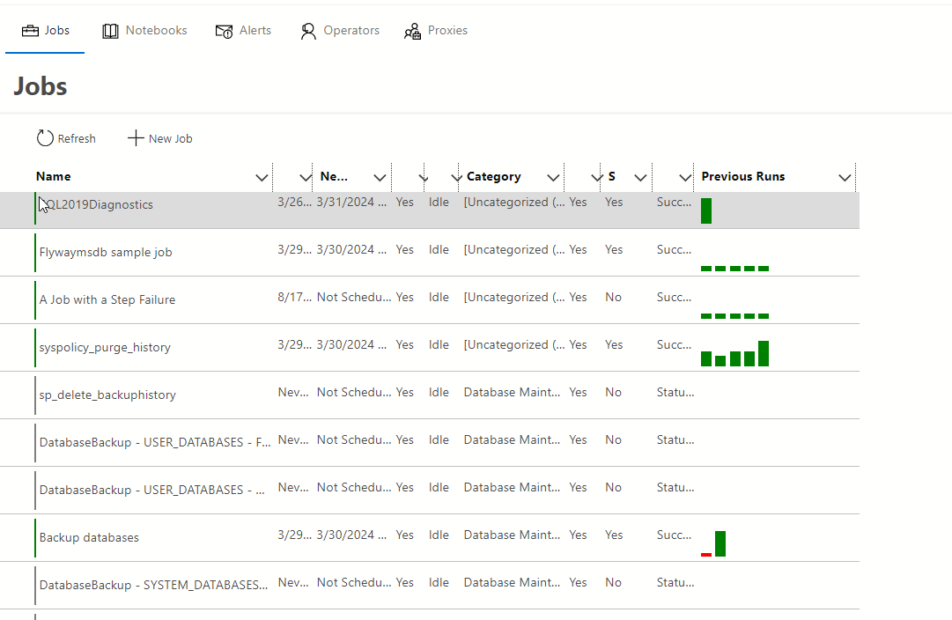Click the New Job plus icon
952x620 pixels.
[136, 138]
